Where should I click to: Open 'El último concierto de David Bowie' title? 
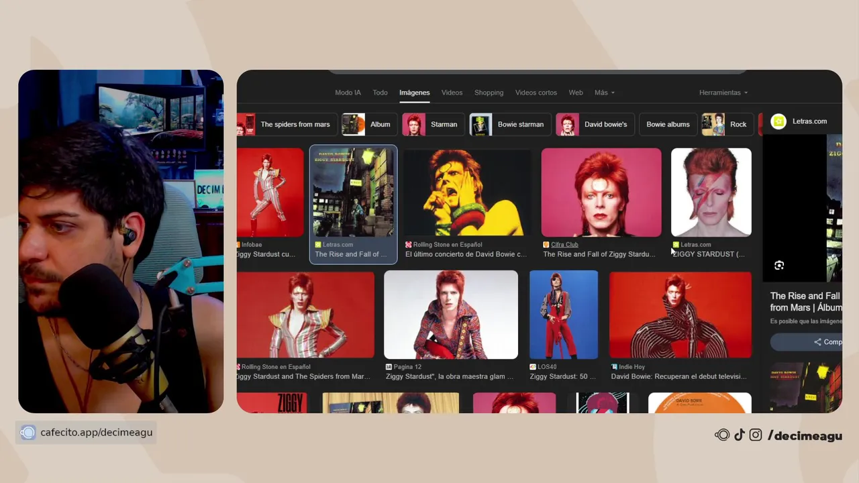click(x=466, y=254)
